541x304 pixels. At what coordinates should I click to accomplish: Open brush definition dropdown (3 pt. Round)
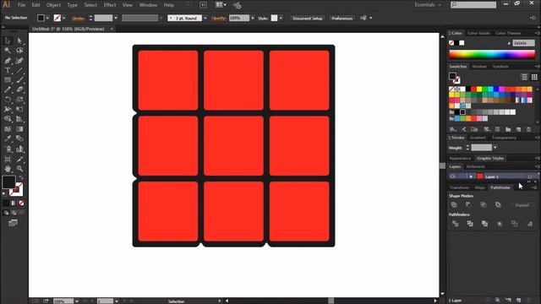tap(205, 18)
